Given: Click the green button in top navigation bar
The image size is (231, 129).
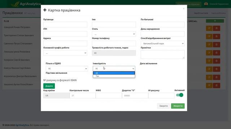Looking at the screenshot, I should click(x=188, y=4).
